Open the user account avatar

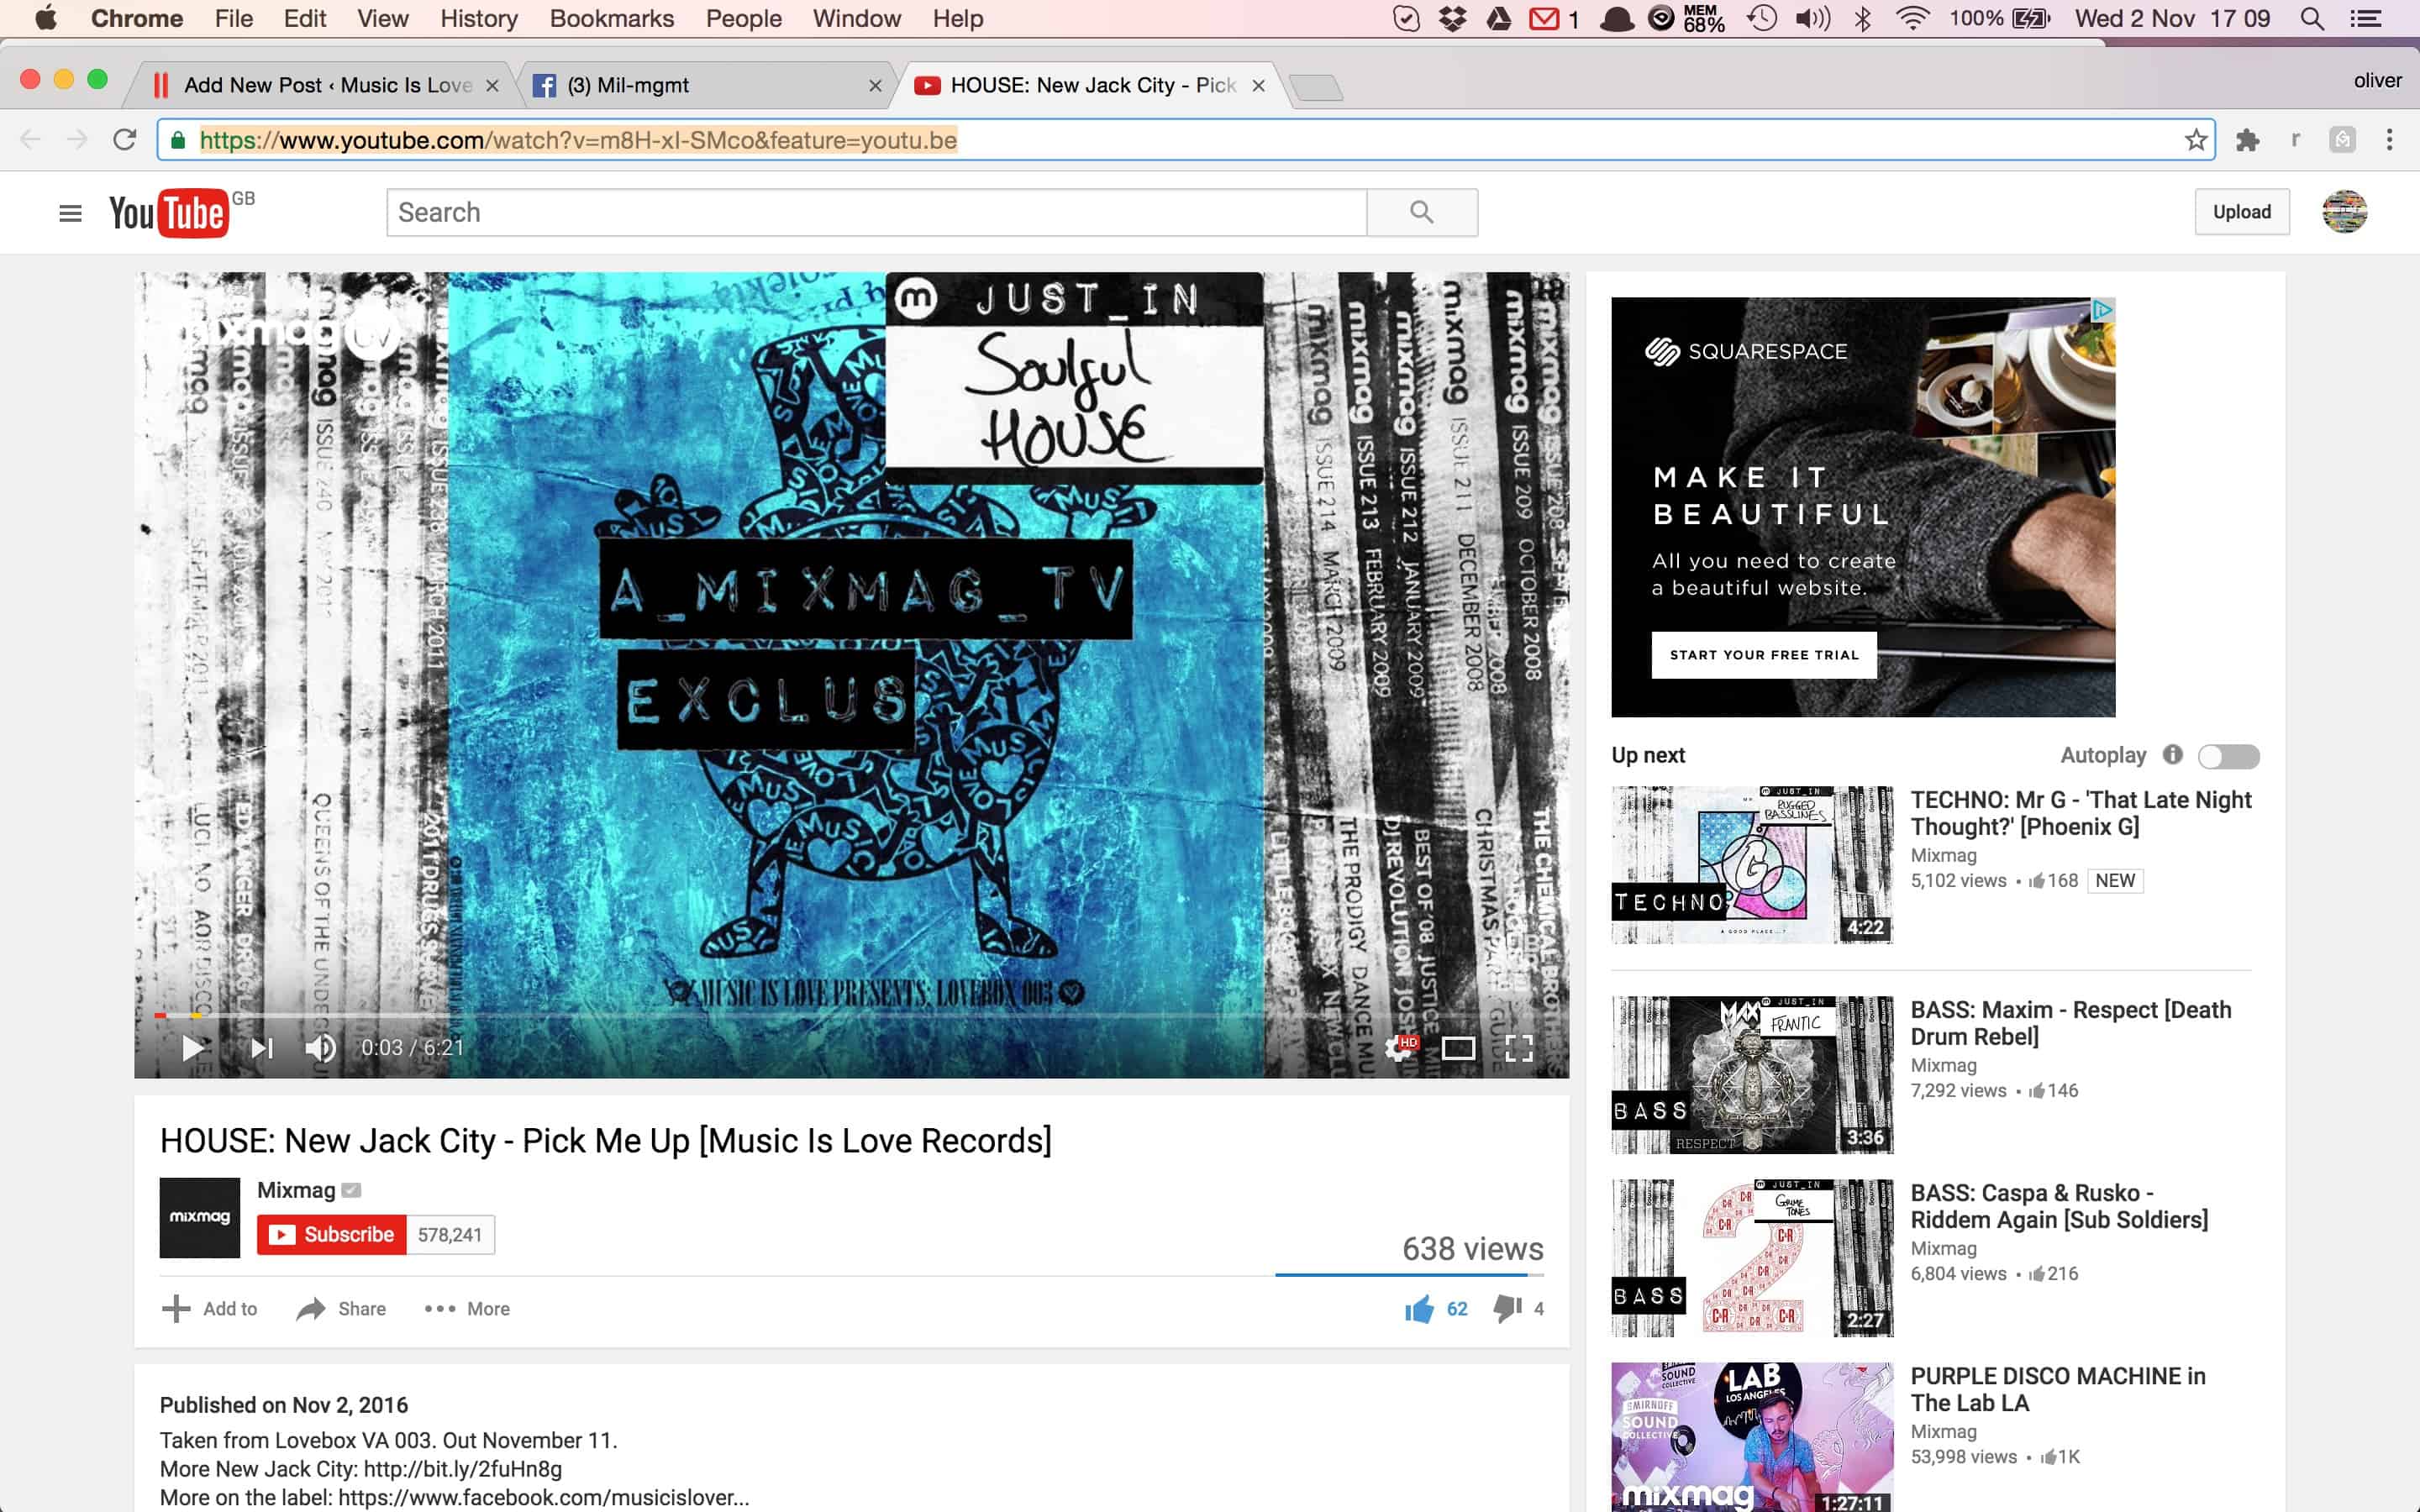pyautogui.click(x=2344, y=212)
